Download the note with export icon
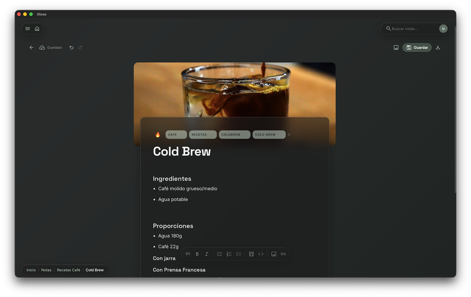The image size is (471, 297). click(x=438, y=47)
